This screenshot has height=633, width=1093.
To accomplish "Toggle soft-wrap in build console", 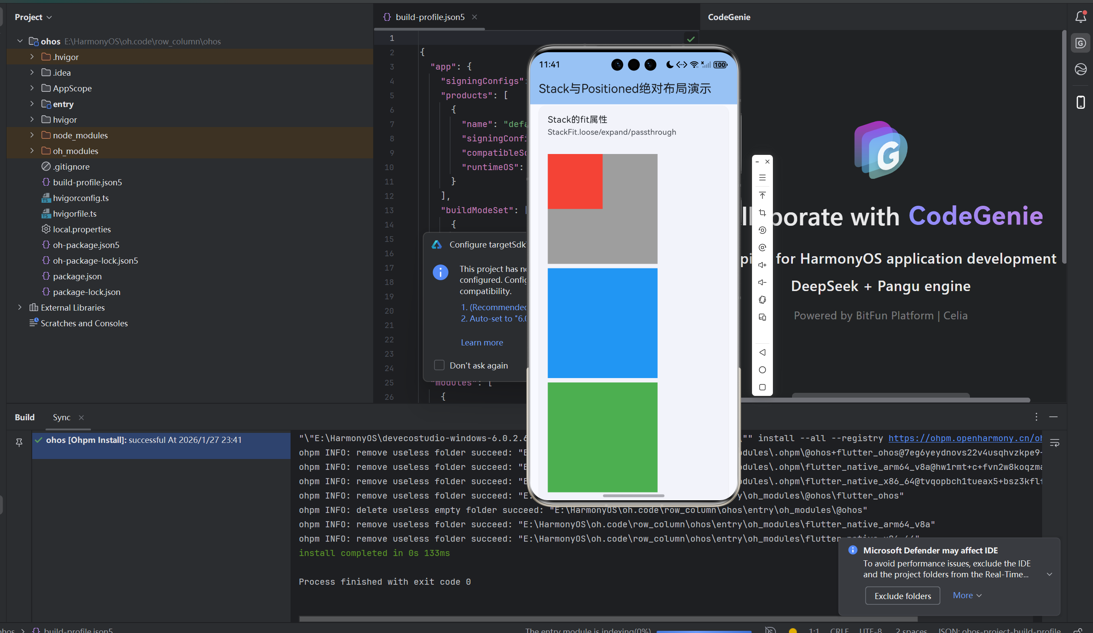I will pyautogui.click(x=1055, y=443).
